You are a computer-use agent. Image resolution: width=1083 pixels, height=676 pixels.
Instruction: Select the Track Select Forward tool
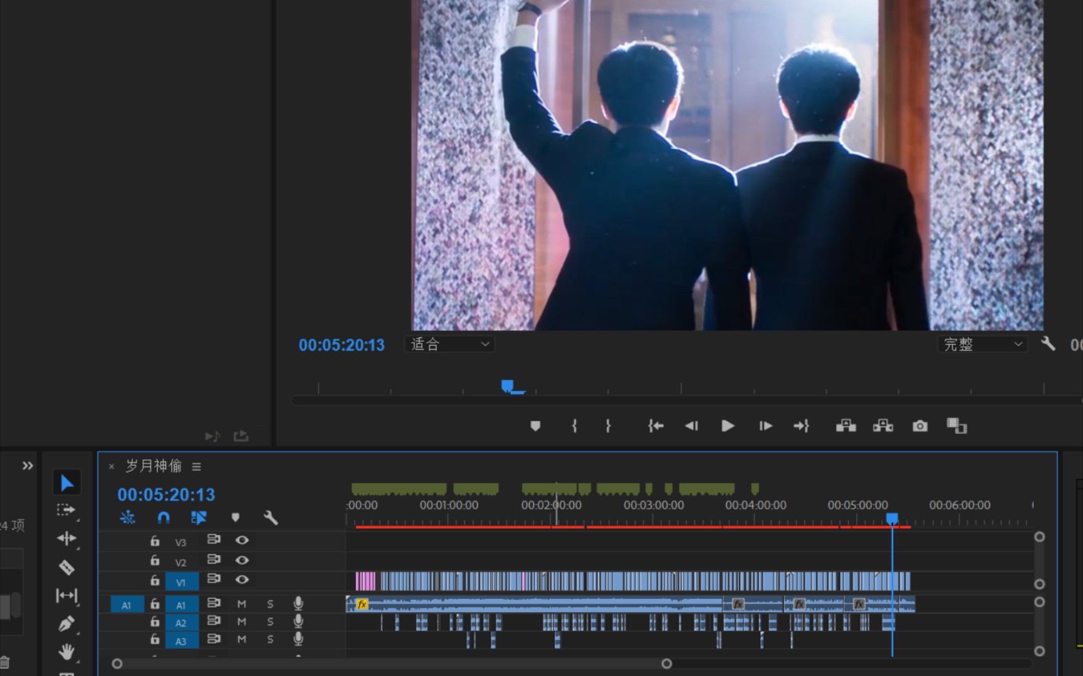(x=66, y=510)
